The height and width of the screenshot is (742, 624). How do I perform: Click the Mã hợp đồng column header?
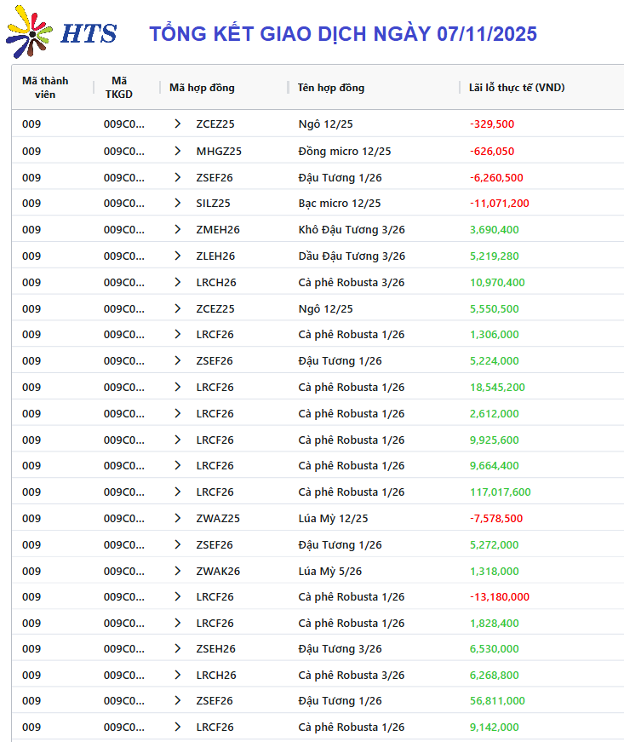point(202,88)
